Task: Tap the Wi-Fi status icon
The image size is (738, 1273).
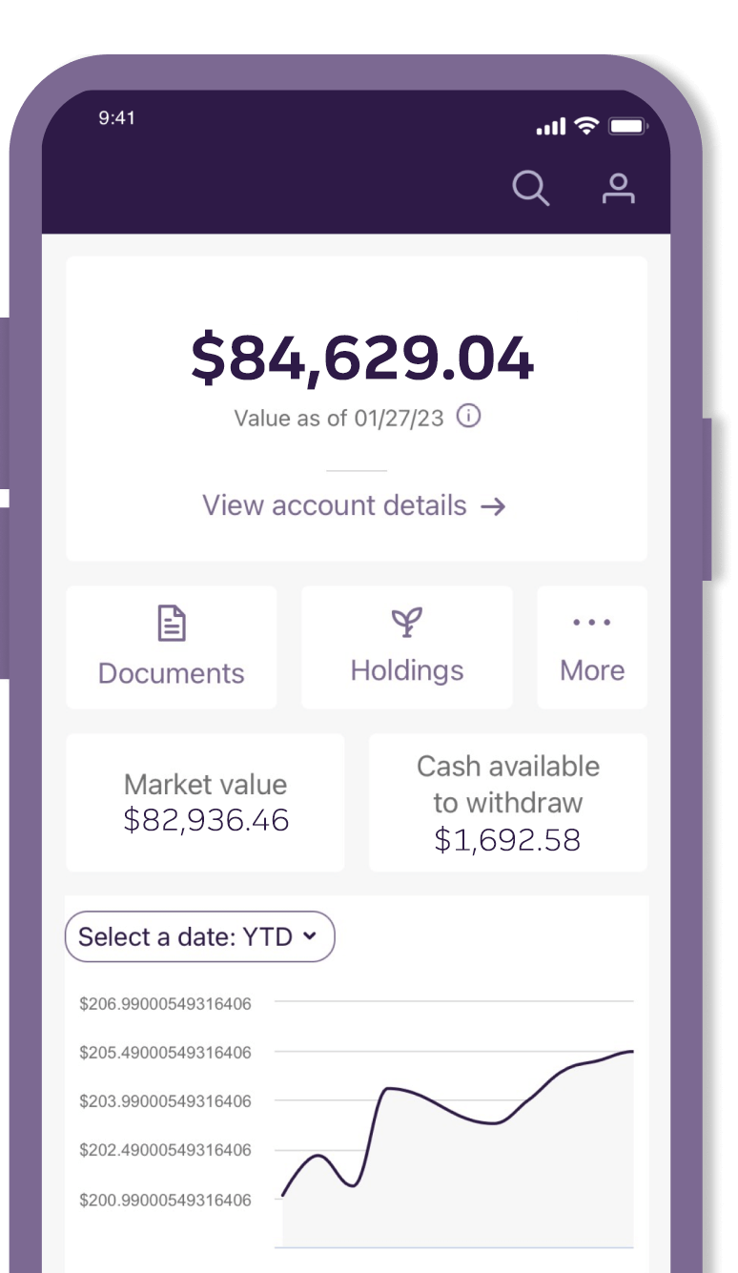Action: pos(587,126)
